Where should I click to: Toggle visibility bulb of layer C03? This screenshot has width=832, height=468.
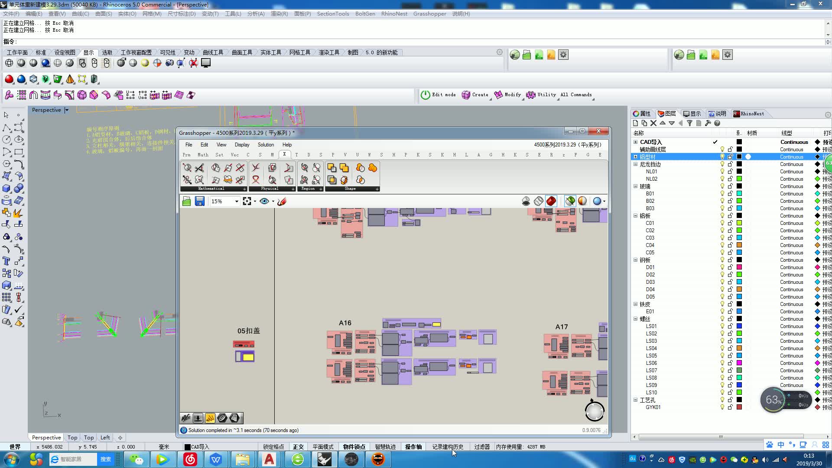tap(722, 238)
